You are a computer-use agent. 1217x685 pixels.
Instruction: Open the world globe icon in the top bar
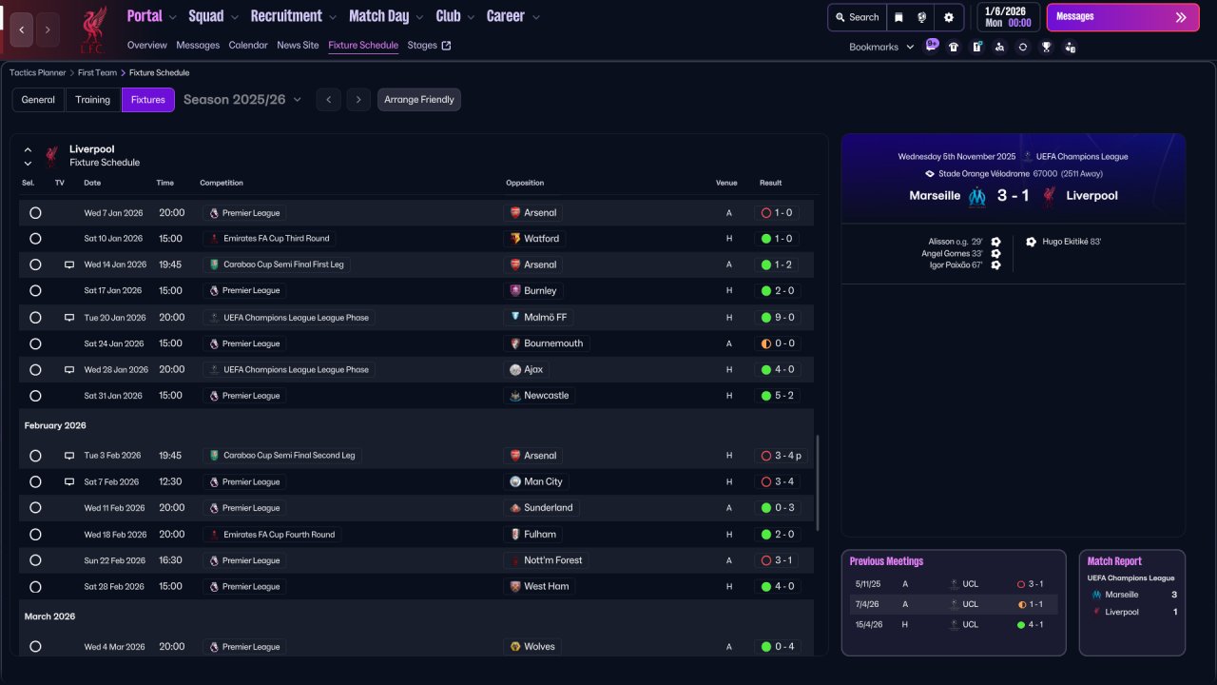(x=921, y=17)
